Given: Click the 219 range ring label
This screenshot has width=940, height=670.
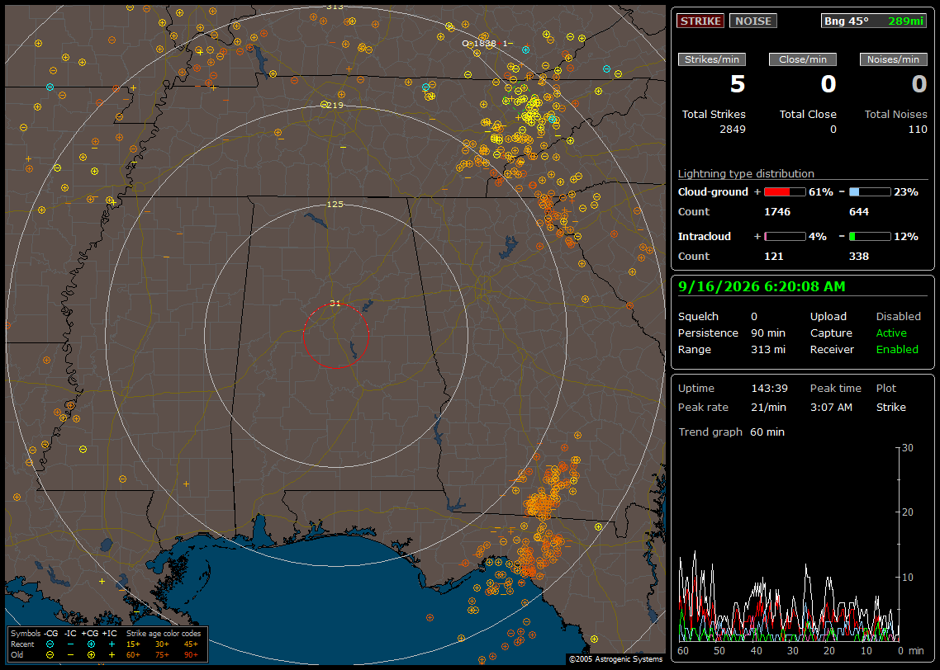Looking at the screenshot, I should coord(335,105).
